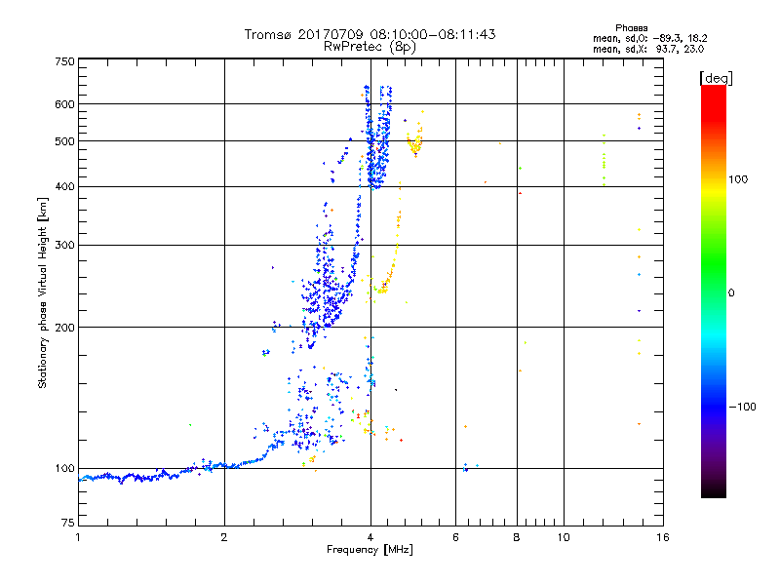Click the x-axis tick label '6'

pos(455,537)
